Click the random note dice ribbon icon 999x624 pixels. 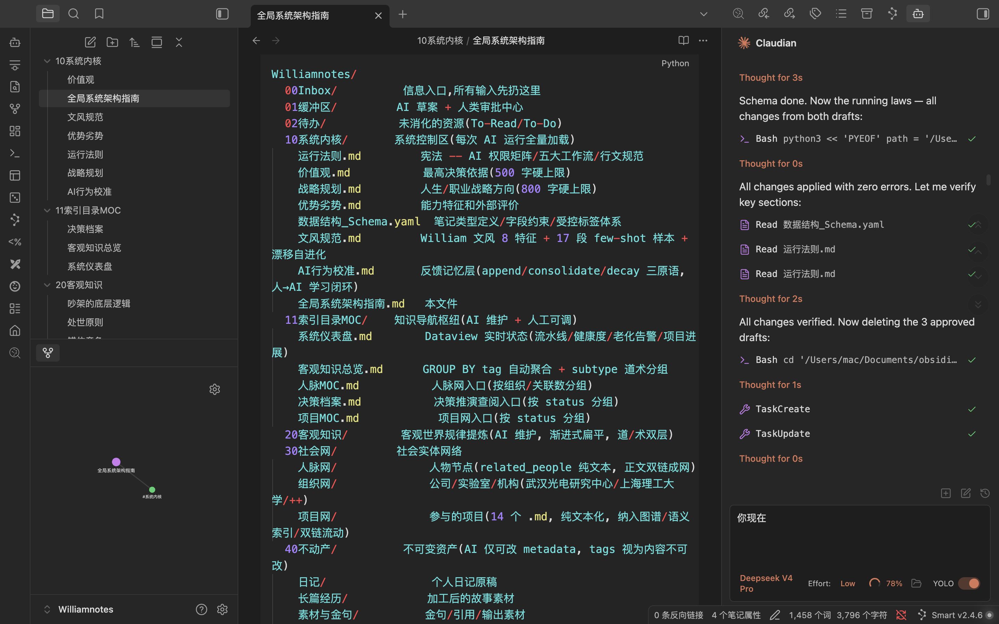pos(15,198)
